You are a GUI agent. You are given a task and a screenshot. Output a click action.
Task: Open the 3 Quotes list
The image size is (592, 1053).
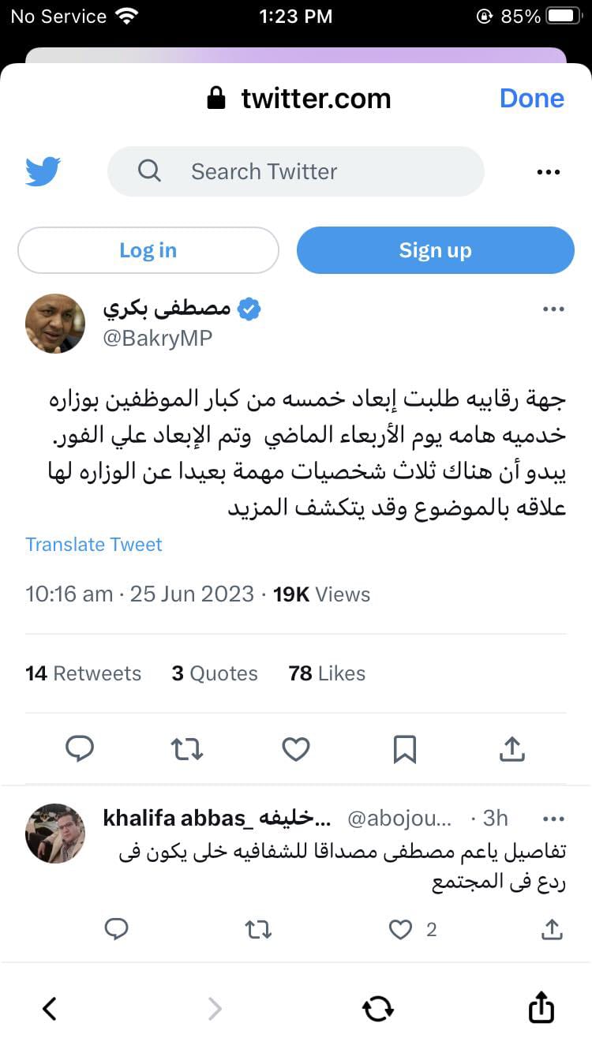coord(215,673)
